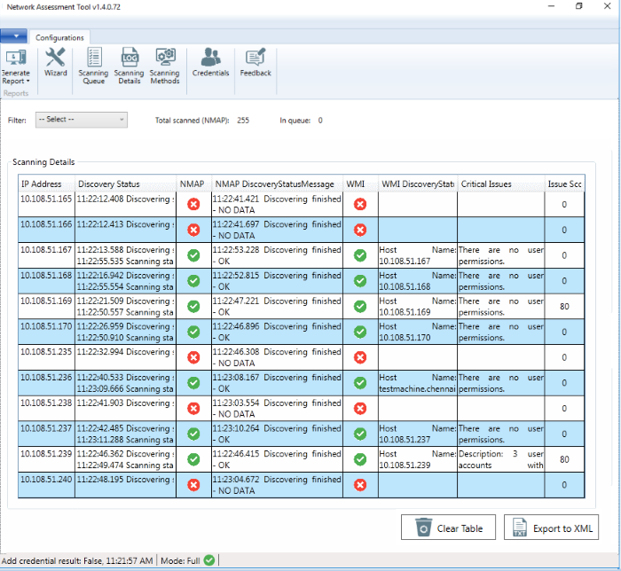Image resolution: width=621 pixels, height=571 pixels.
Task: Expand the Filter select dropdown
Action: point(82,120)
